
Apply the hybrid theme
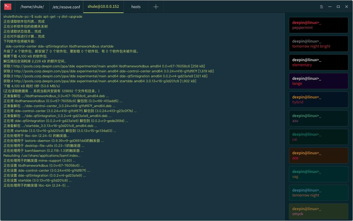[318, 100]
